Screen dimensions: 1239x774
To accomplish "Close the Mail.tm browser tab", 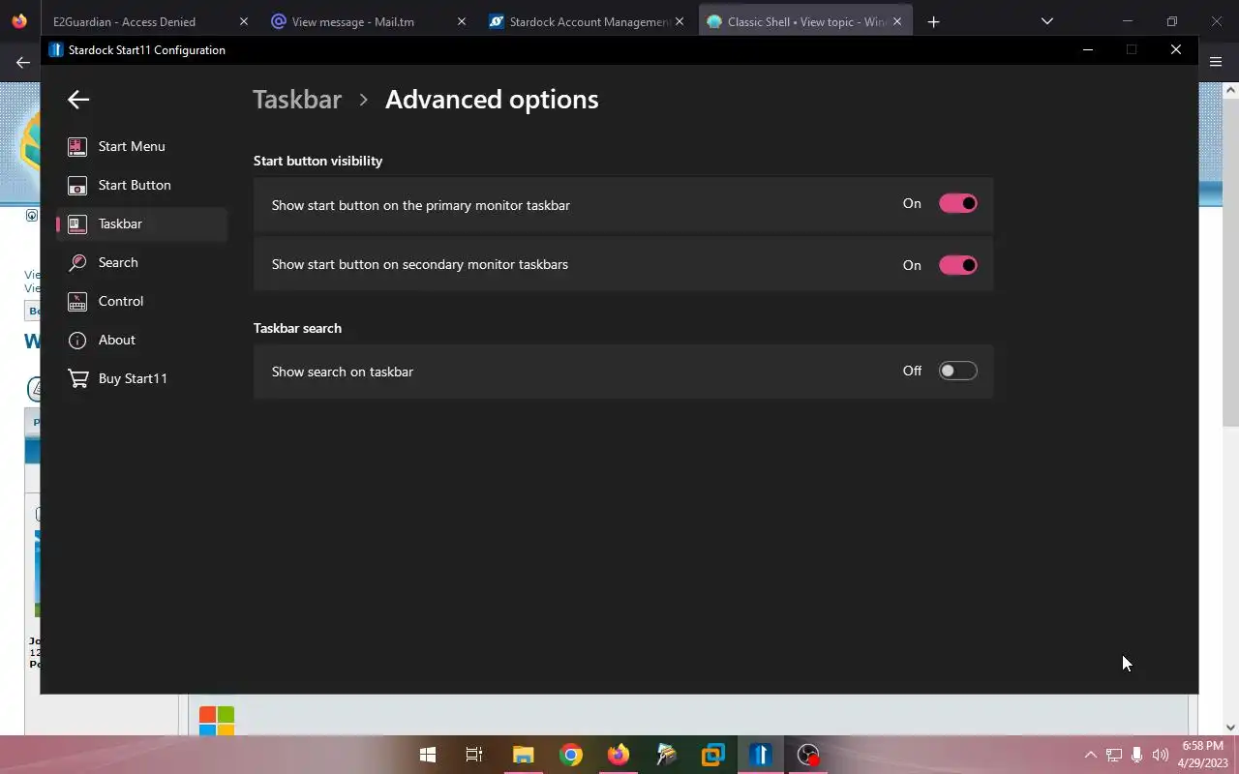I will 462,21.
